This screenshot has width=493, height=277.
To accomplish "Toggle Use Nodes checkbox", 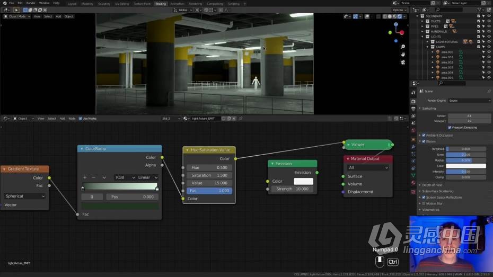I will [x=80, y=119].
